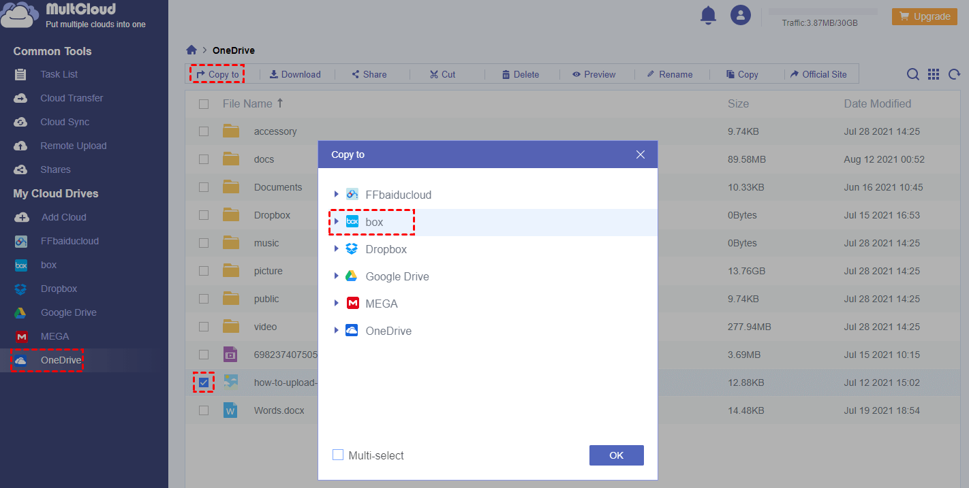Toggle the select-all checkbox in header
This screenshot has width=969, height=488.
coord(204,104)
